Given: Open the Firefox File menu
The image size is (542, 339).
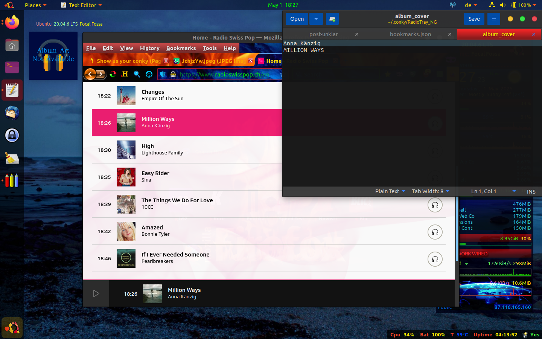Looking at the screenshot, I should (x=91, y=48).
